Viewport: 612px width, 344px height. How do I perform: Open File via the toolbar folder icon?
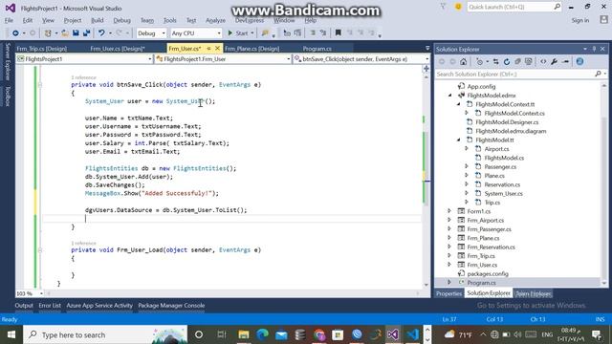(x=65, y=33)
